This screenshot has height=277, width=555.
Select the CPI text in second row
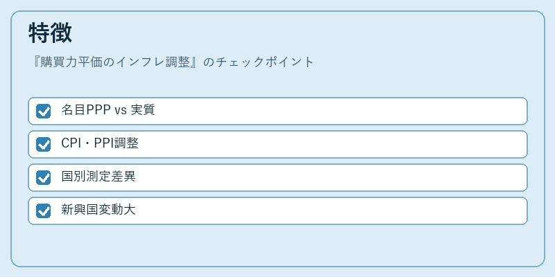(71, 143)
